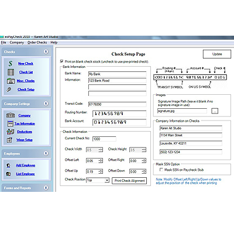Viewport: 234px width, 234px height.
Task: Adjust the Offset Down spinner arrows
Action: [x=144, y=171]
